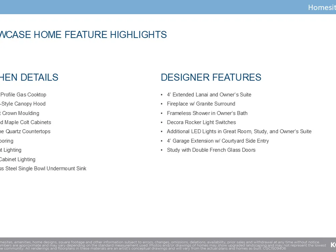The height and width of the screenshot is (252, 336).
Task: Click the Style Canopy Hood line
Action: pos(23,104)
